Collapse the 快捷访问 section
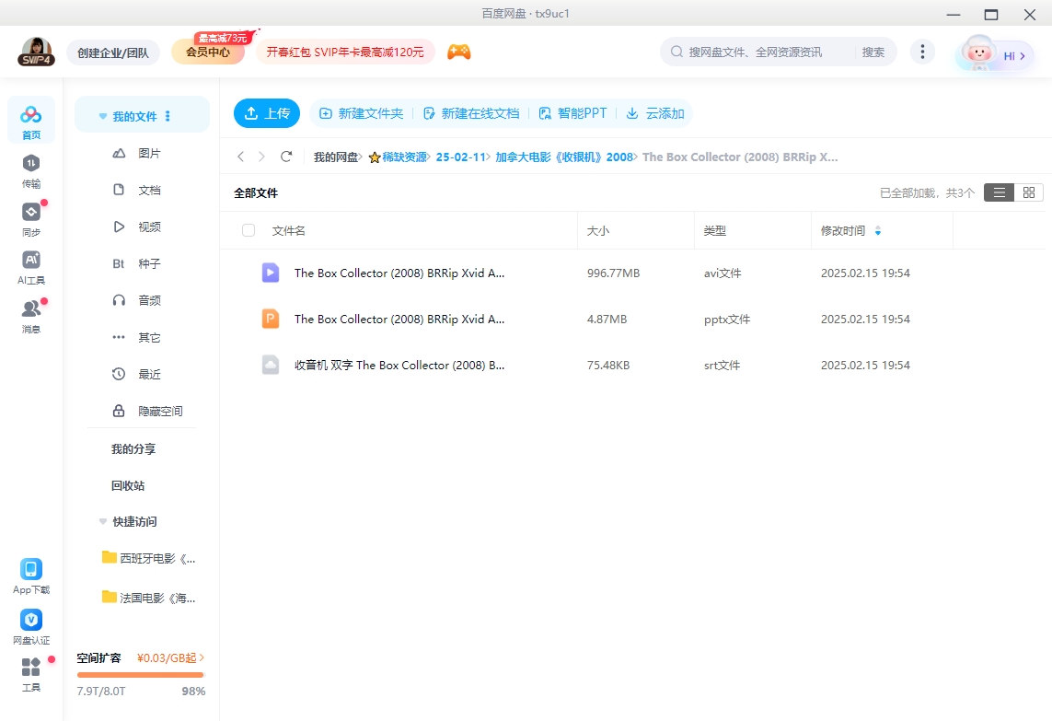Screen dimensions: 1052x721 (x=103, y=521)
